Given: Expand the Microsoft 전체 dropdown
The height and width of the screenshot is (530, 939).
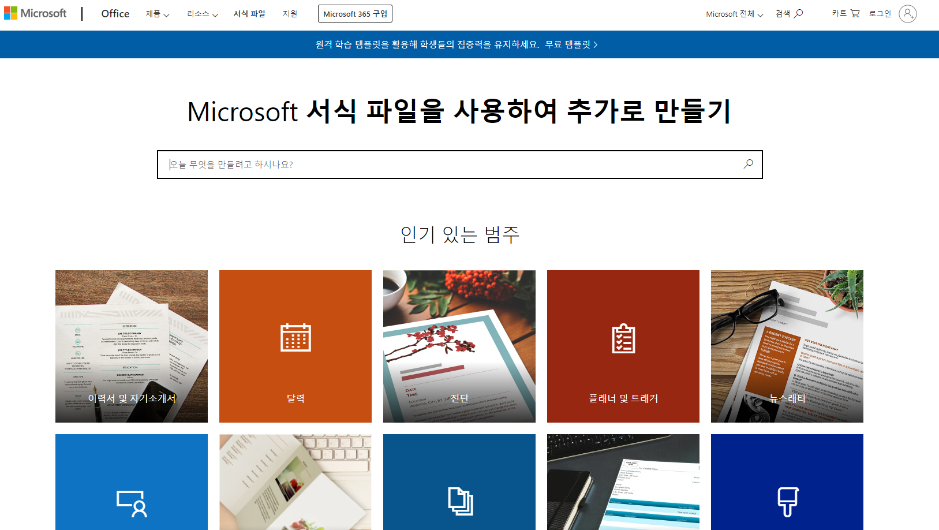Looking at the screenshot, I should [x=734, y=14].
